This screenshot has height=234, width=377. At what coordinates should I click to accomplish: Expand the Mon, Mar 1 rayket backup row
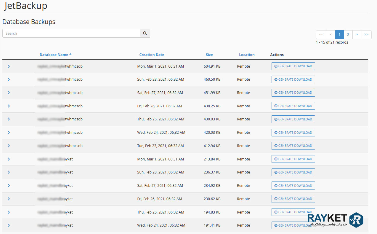9,159
